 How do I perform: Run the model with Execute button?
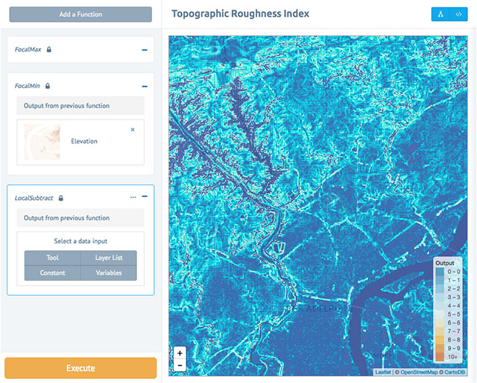(x=80, y=368)
